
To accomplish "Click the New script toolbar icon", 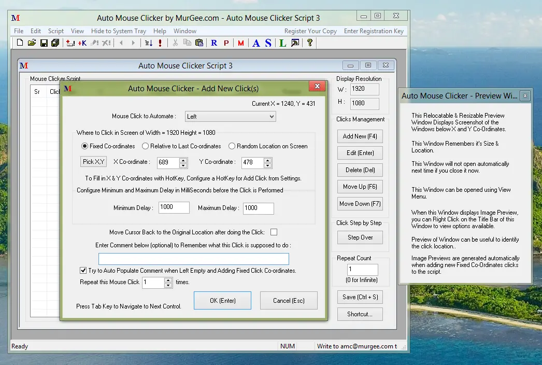I will point(20,43).
